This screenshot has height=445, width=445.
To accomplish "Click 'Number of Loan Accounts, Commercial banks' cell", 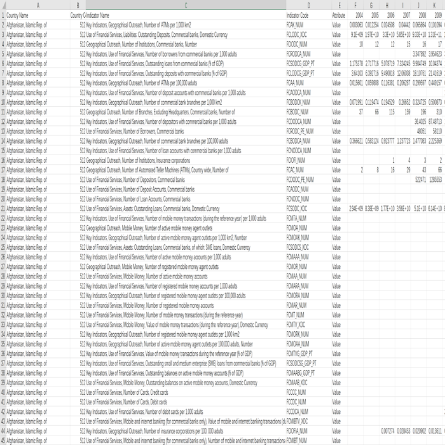I will click(x=186, y=199).
